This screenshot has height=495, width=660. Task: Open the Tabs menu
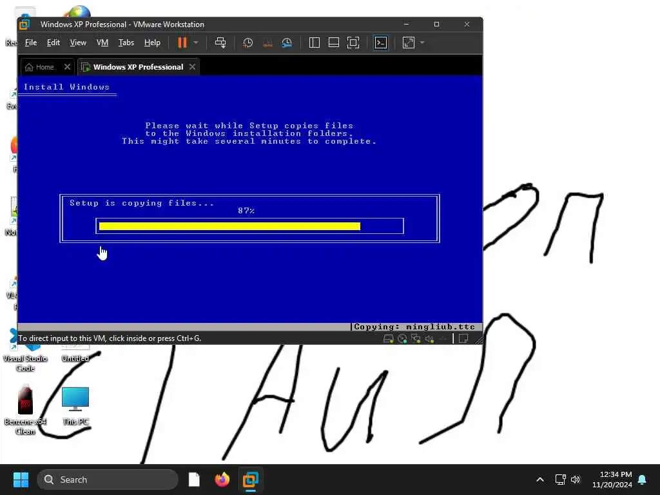[x=126, y=43]
